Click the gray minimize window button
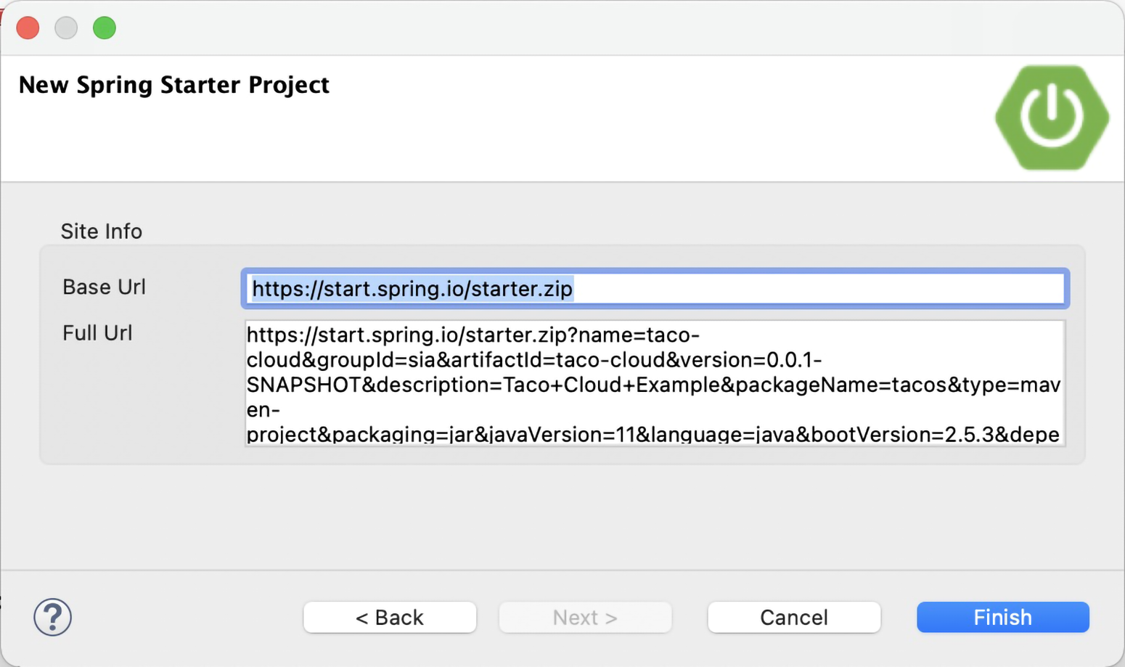Image resolution: width=1125 pixels, height=667 pixels. (x=66, y=28)
